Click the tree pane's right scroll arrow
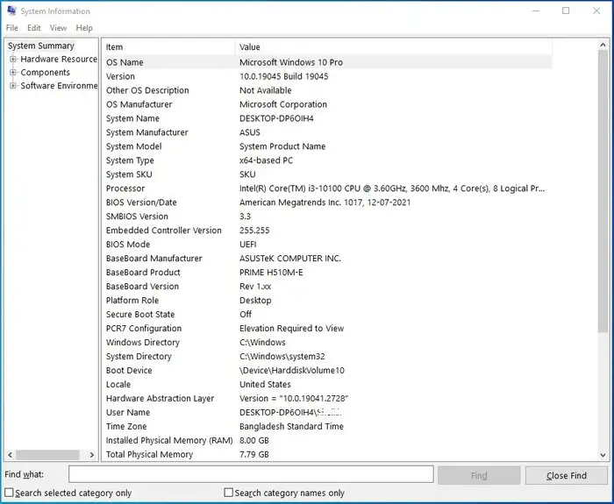The width and height of the screenshot is (614, 504). pyautogui.click(x=92, y=454)
